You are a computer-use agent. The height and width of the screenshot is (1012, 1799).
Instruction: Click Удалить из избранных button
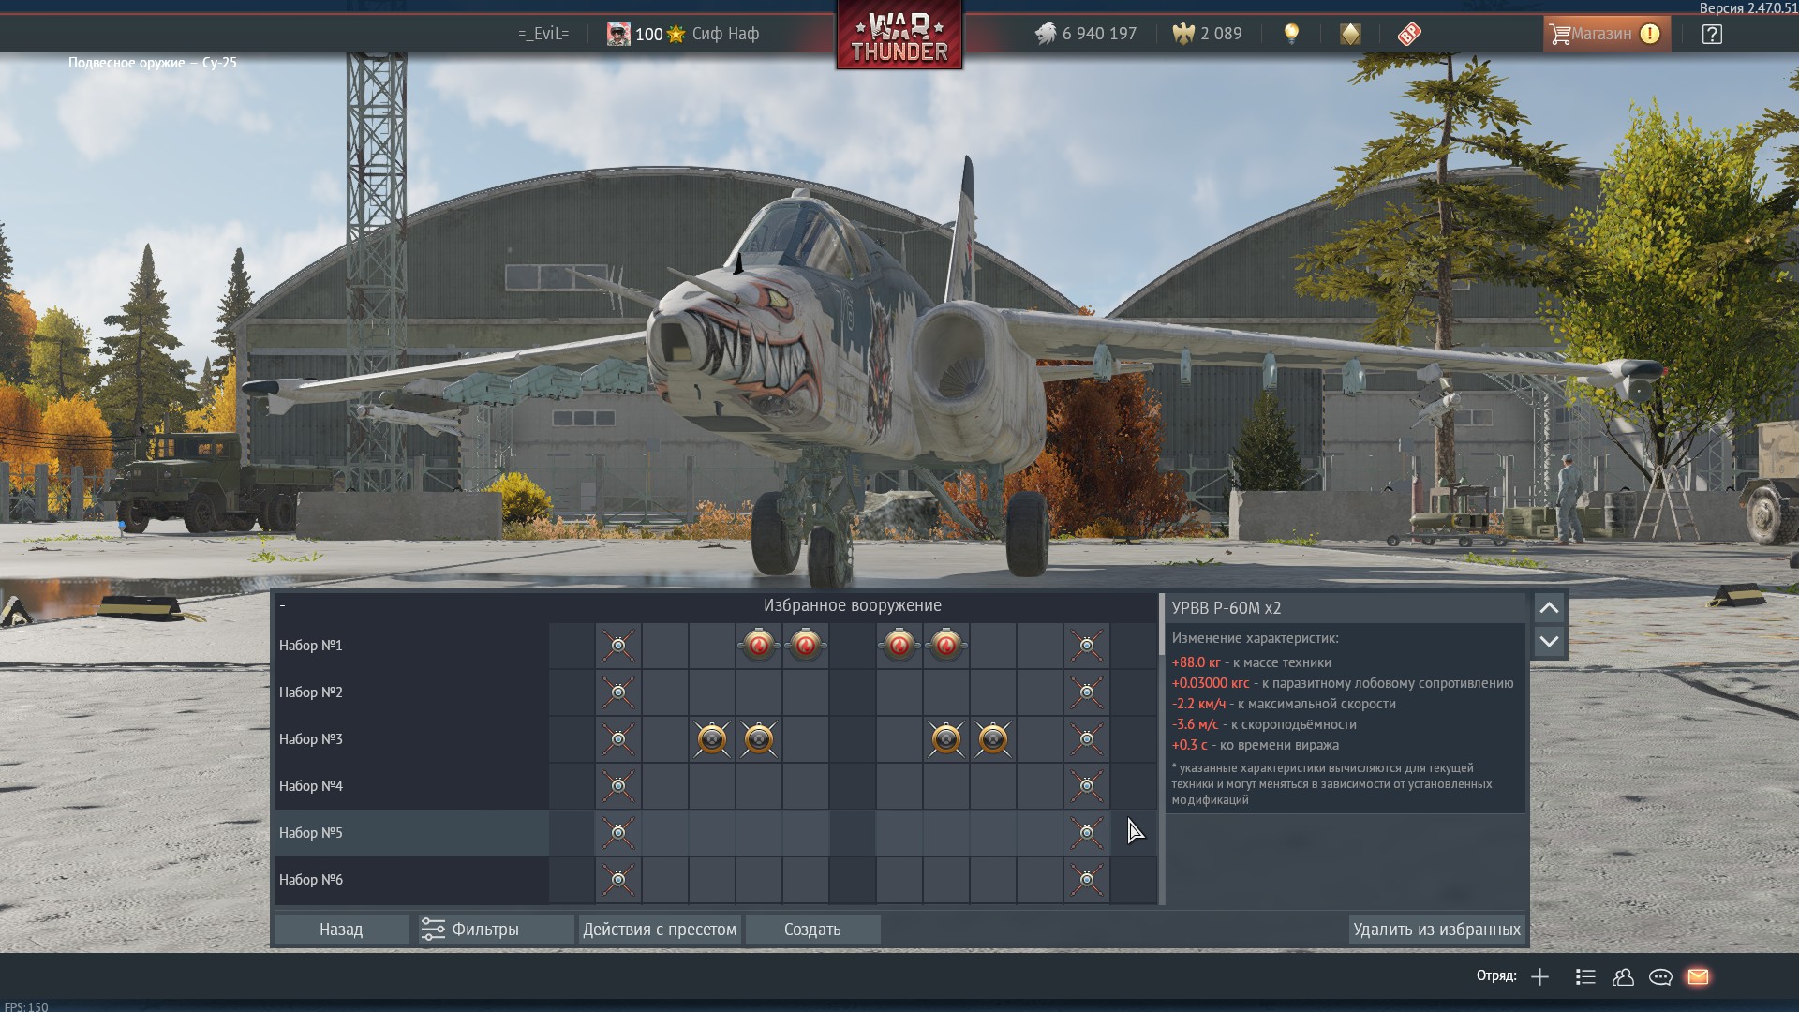pos(1436,930)
